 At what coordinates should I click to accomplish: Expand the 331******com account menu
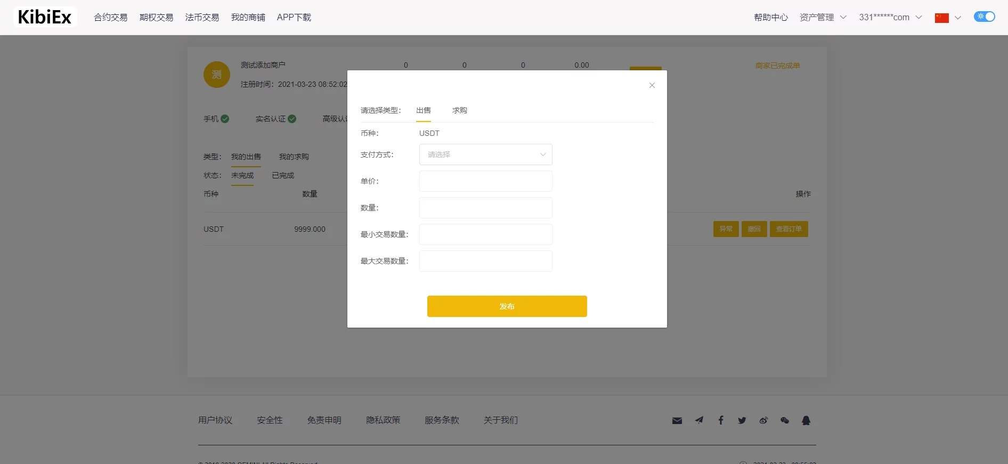(890, 17)
